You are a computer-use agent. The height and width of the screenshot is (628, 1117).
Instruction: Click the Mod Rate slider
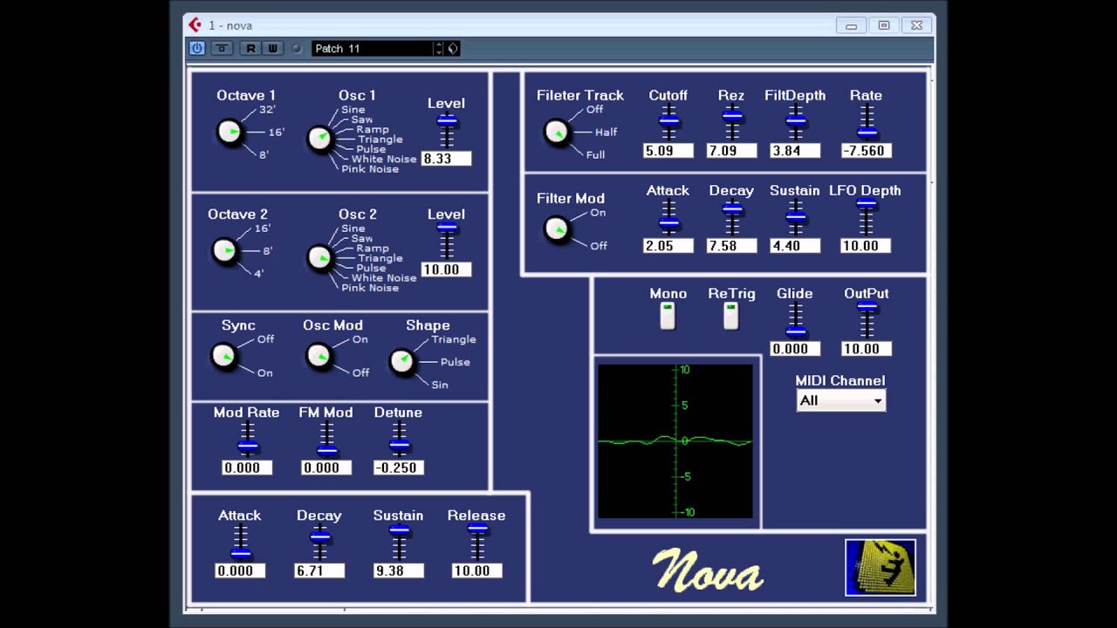pyautogui.click(x=248, y=439)
